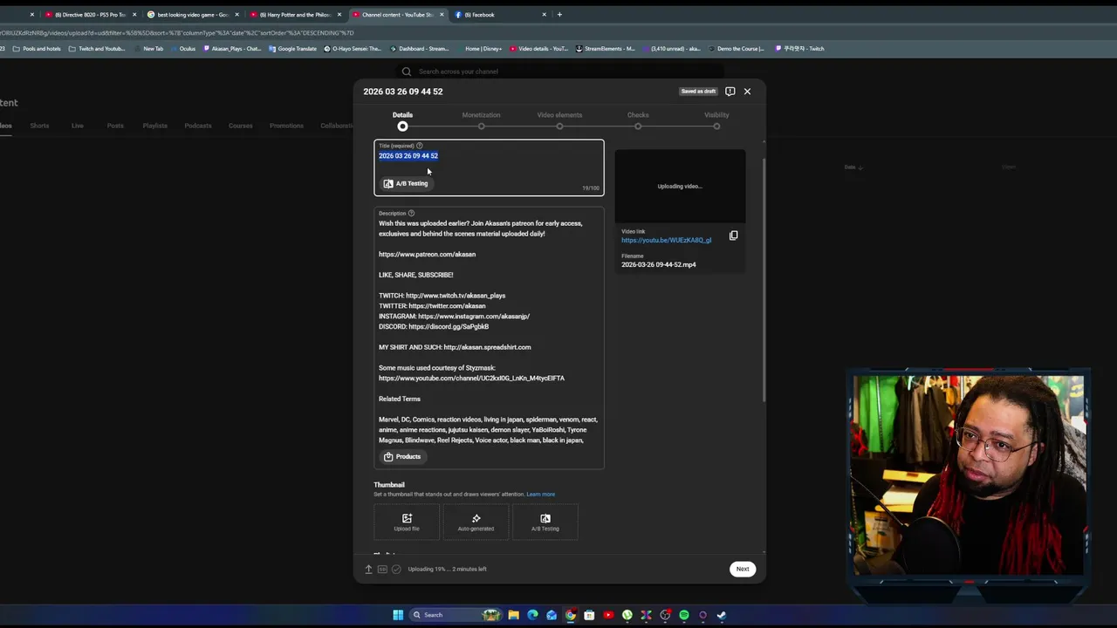
Task: Open the Google Translate bookmark
Action: pos(292,49)
